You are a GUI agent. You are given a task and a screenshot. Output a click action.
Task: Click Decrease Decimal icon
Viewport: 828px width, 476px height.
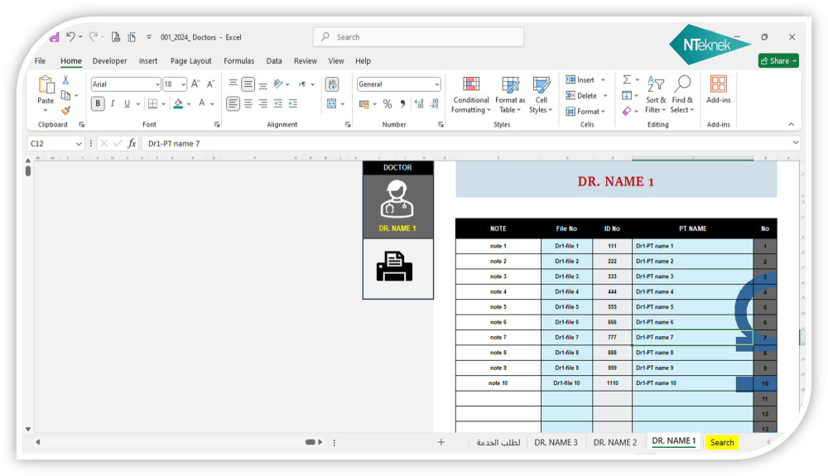[435, 104]
